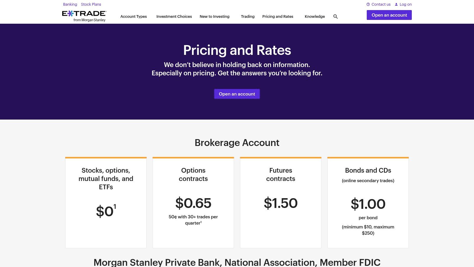Switch to the Banking section
The height and width of the screenshot is (267, 474).
click(70, 4)
